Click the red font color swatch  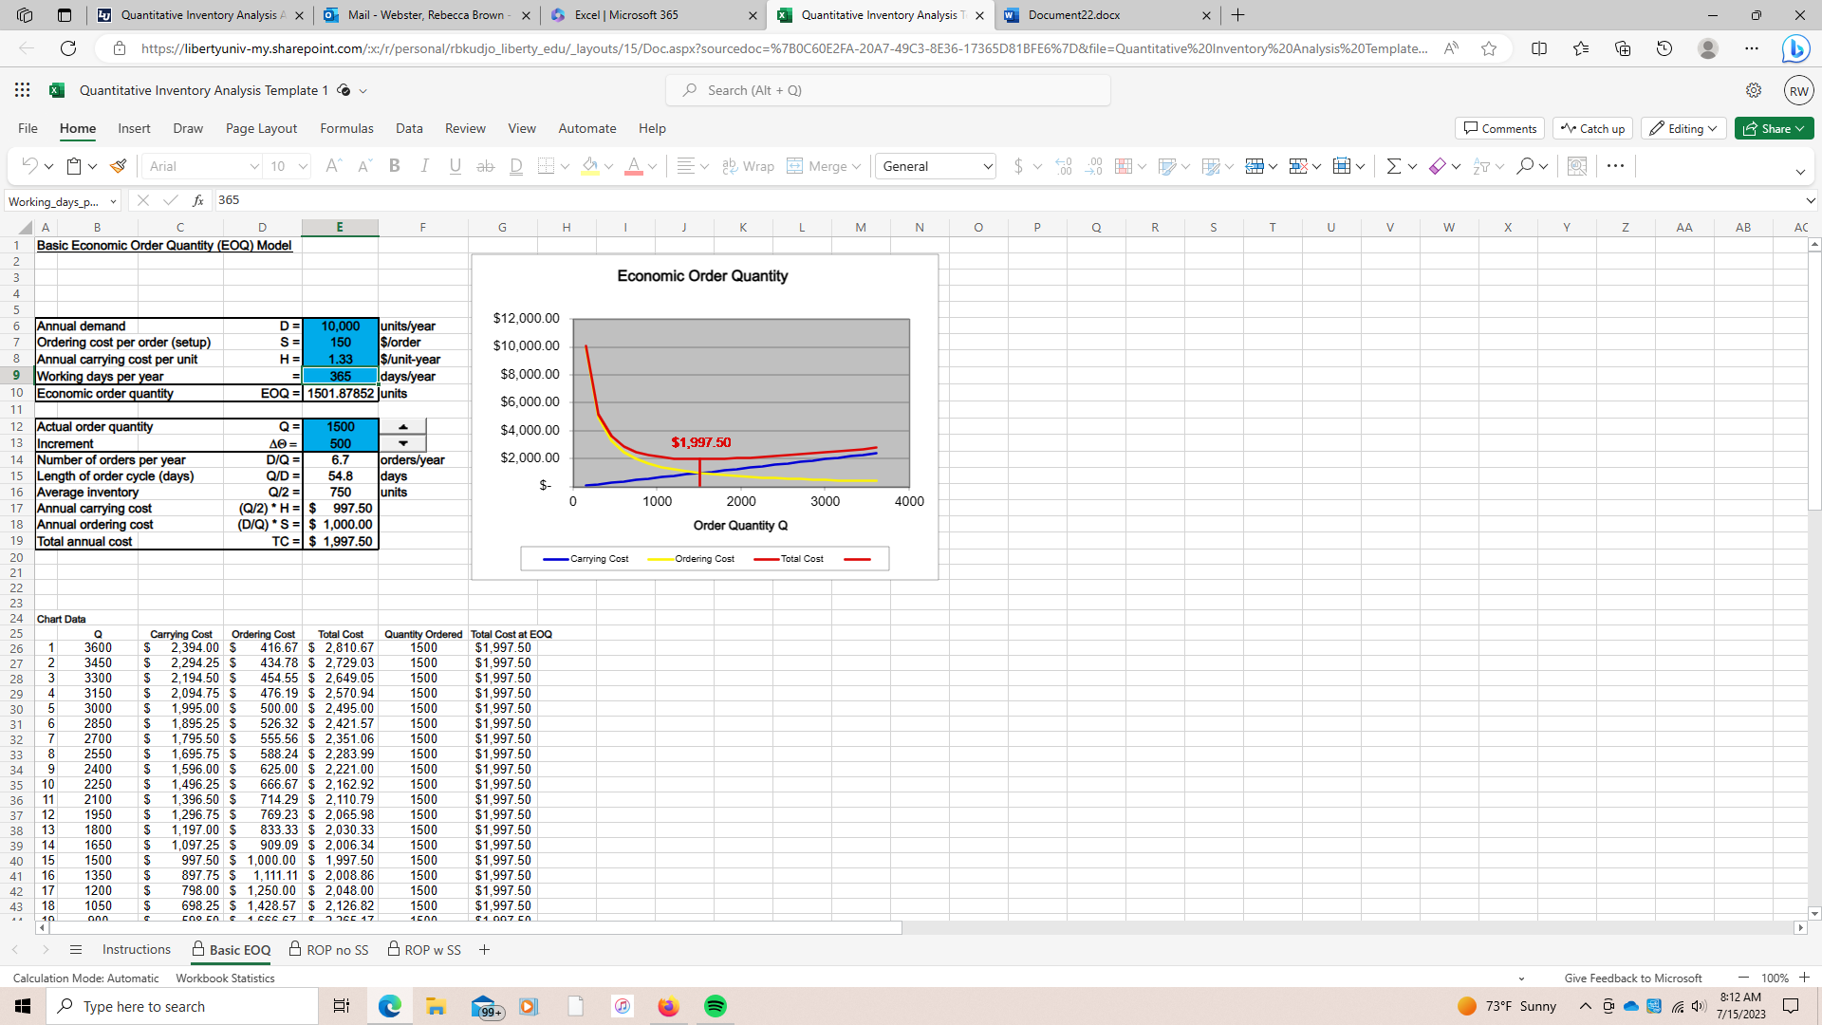634,166
